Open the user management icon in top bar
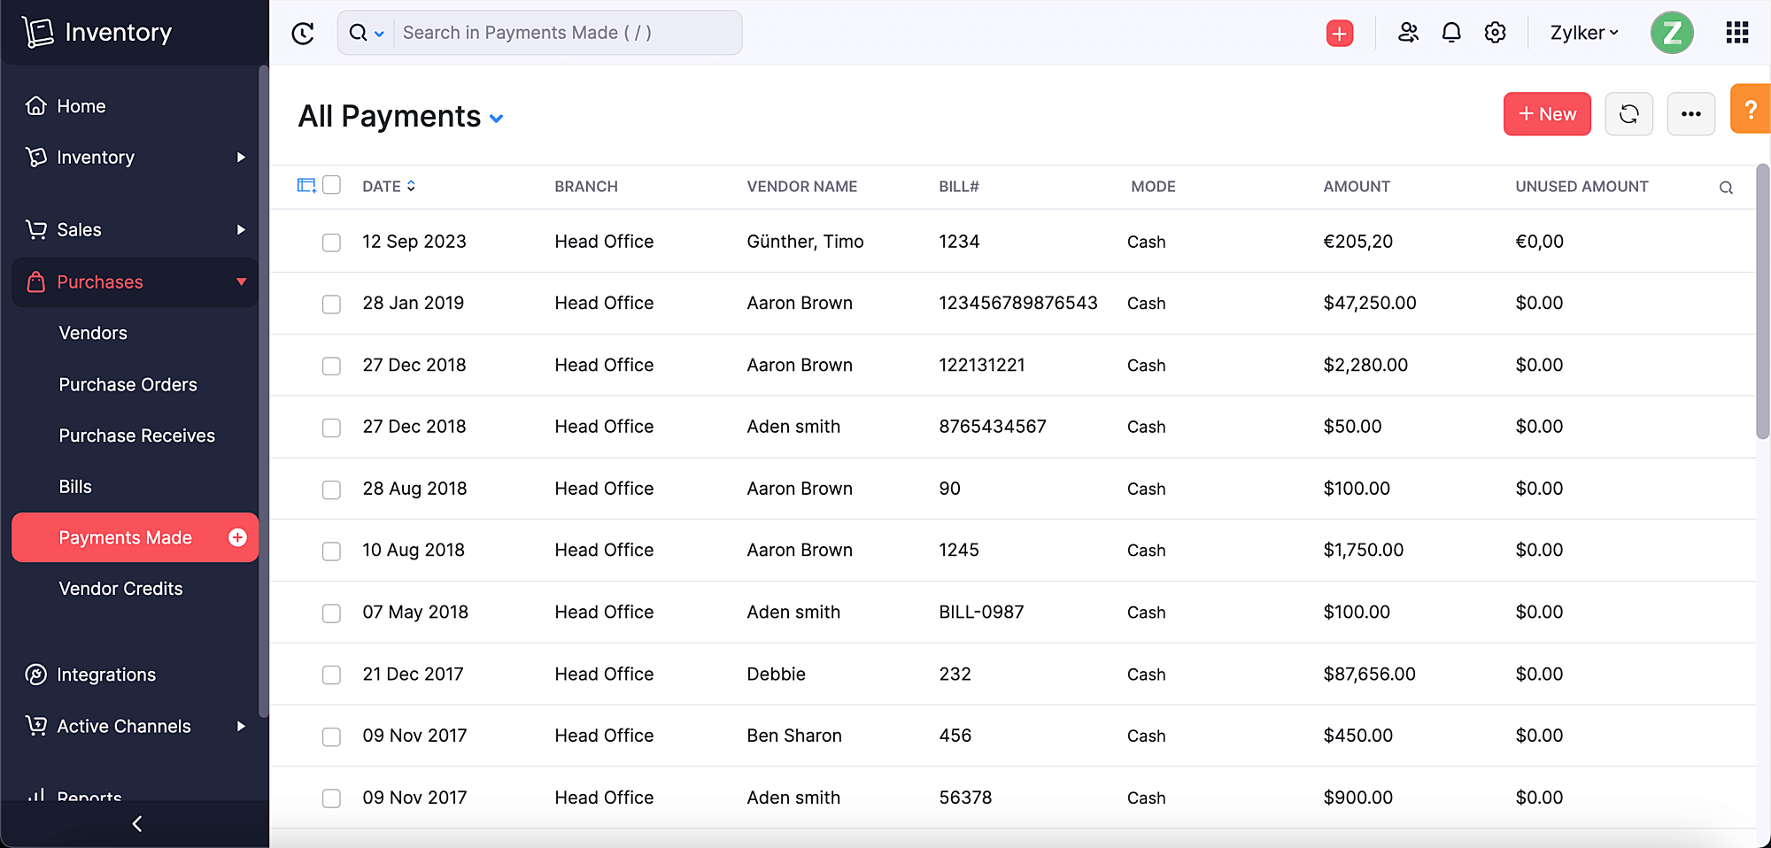1771x848 pixels. pyautogui.click(x=1408, y=32)
